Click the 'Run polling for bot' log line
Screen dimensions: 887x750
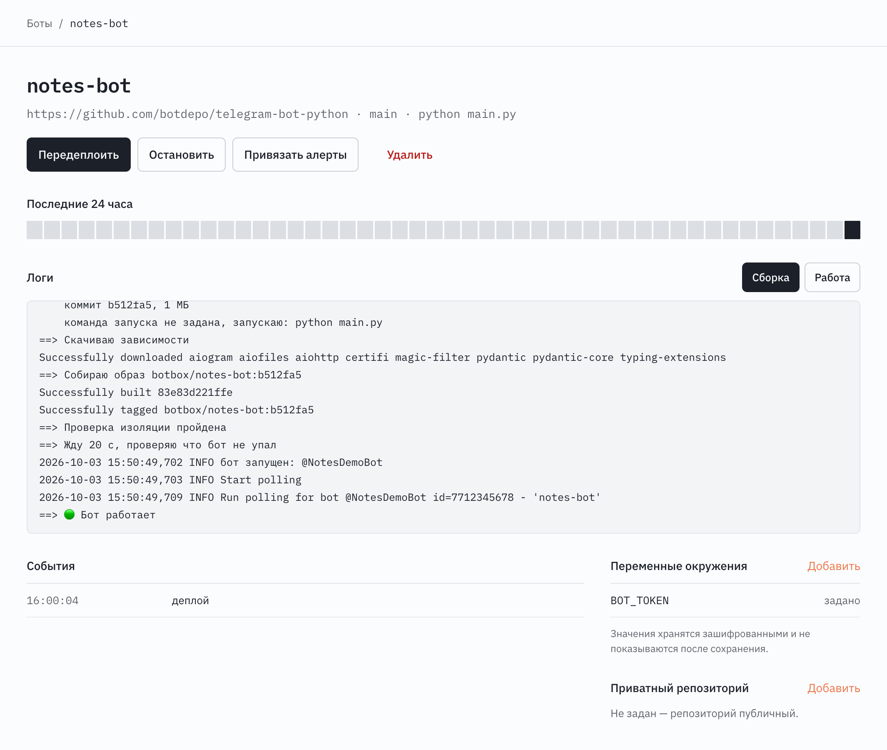click(x=320, y=497)
